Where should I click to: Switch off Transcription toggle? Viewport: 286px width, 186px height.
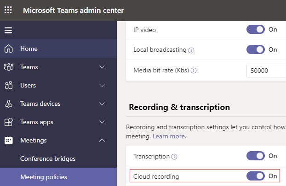255,156
